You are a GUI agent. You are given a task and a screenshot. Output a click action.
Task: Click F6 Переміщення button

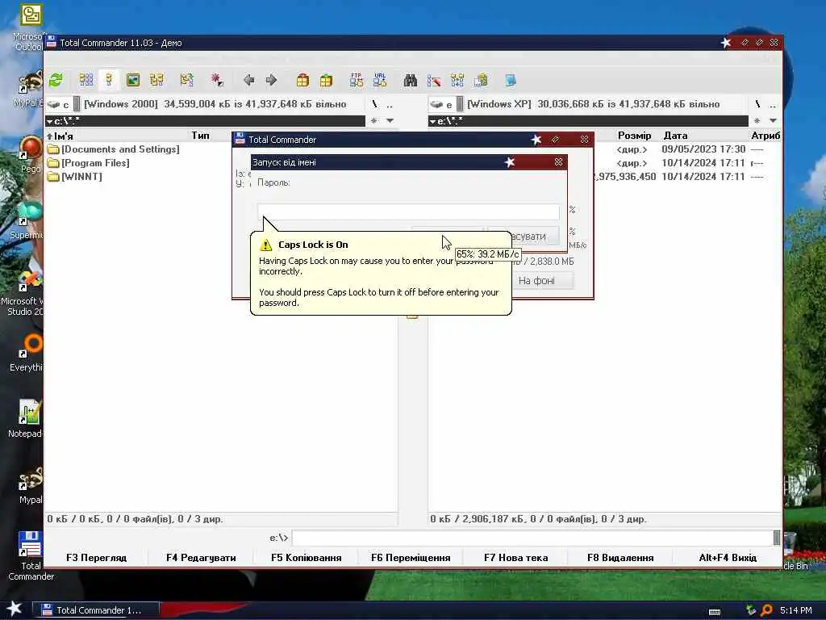pos(411,557)
